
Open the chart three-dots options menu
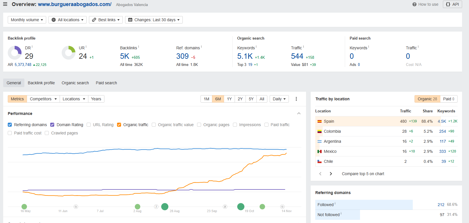pos(296,99)
